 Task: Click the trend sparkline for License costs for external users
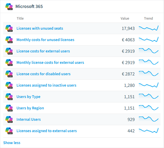coord(149,51)
